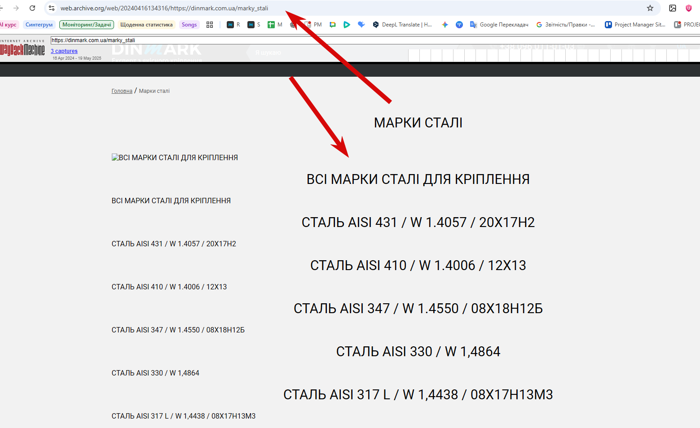Open small caption СТАЛЬ AISI 410 / W 1.4006 / 12Х13
700x428 pixels.
pos(169,287)
